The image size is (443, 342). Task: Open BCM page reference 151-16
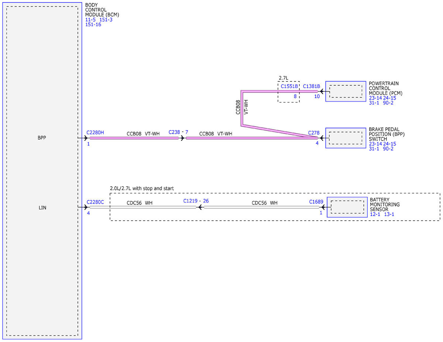tap(93, 25)
